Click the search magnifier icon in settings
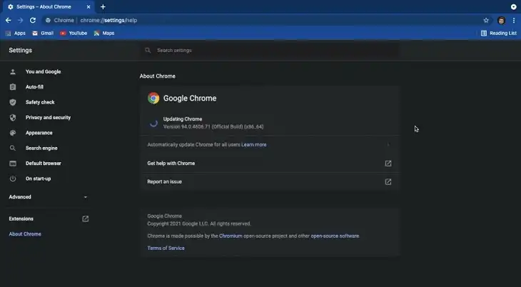The height and width of the screenshot is (287, 521). [148, 50]
